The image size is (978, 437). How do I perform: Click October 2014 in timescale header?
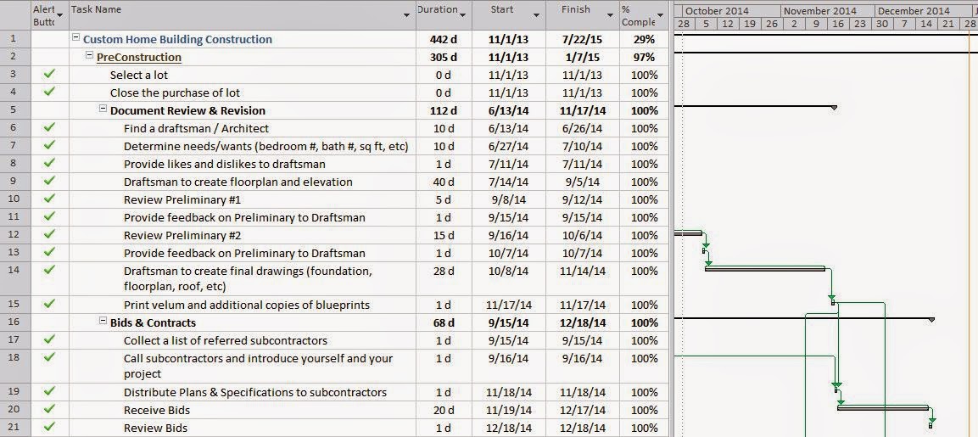tap(717, 11)
